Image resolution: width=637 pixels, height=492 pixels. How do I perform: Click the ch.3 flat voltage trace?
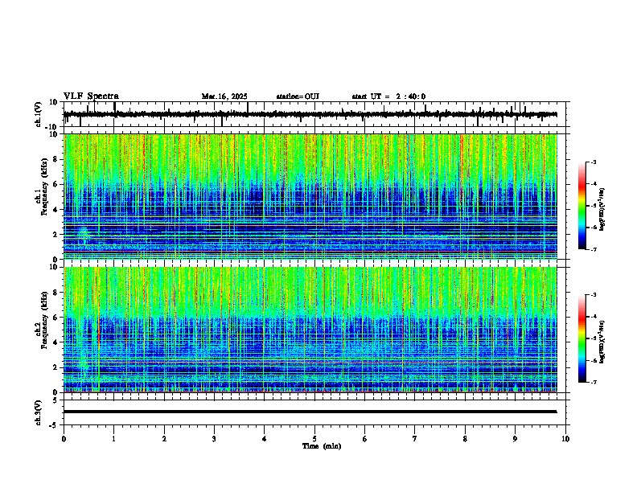click(x=310, y=412)
